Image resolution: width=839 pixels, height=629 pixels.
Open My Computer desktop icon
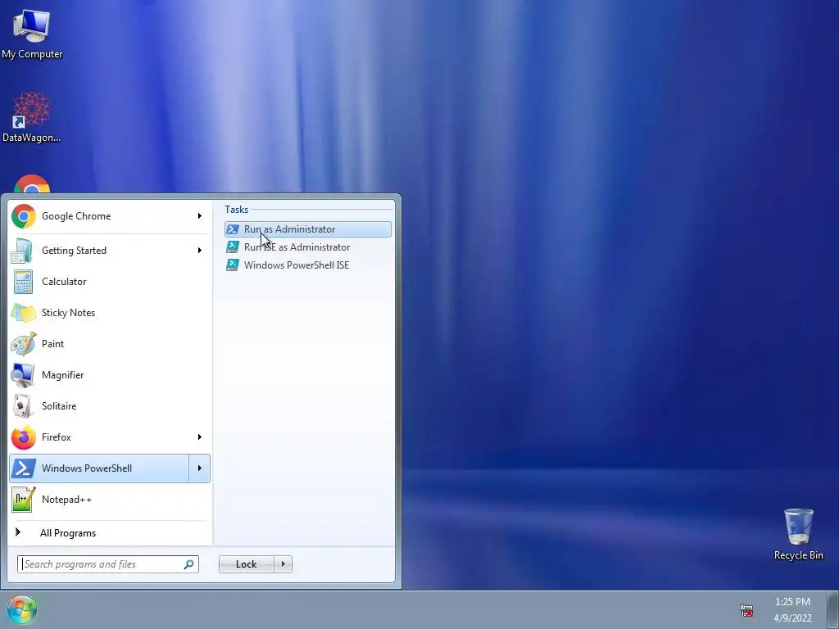pyautogui.click(x=32, y=33)
